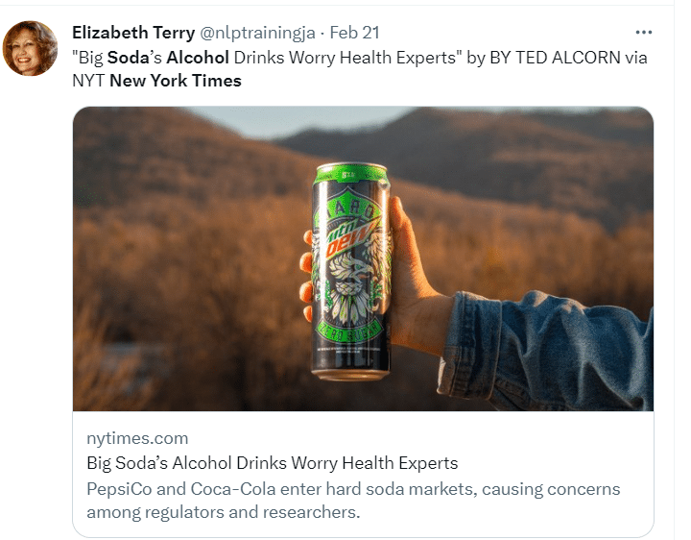Viewport: 691px width, 540px height.
Task: Click the NYT abbreviation in the tweet
Action: 89,81
